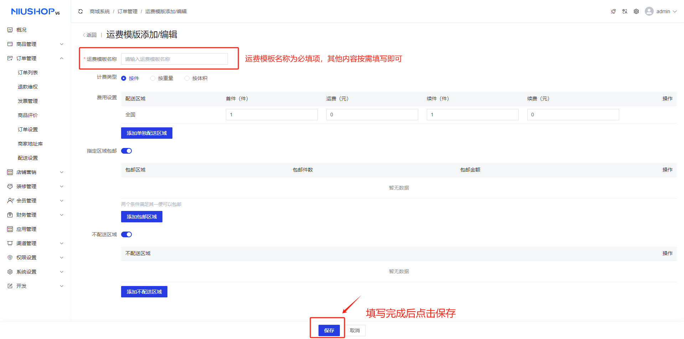Click the refresh icon beside breadcrumb
The height and width of the screenshot is (339, 684).
pyautogui.click(x=81, y=11)
